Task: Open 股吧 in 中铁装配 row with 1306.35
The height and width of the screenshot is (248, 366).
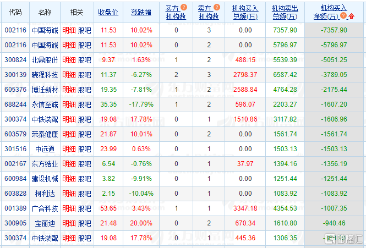Action: [x=84, y=238]
